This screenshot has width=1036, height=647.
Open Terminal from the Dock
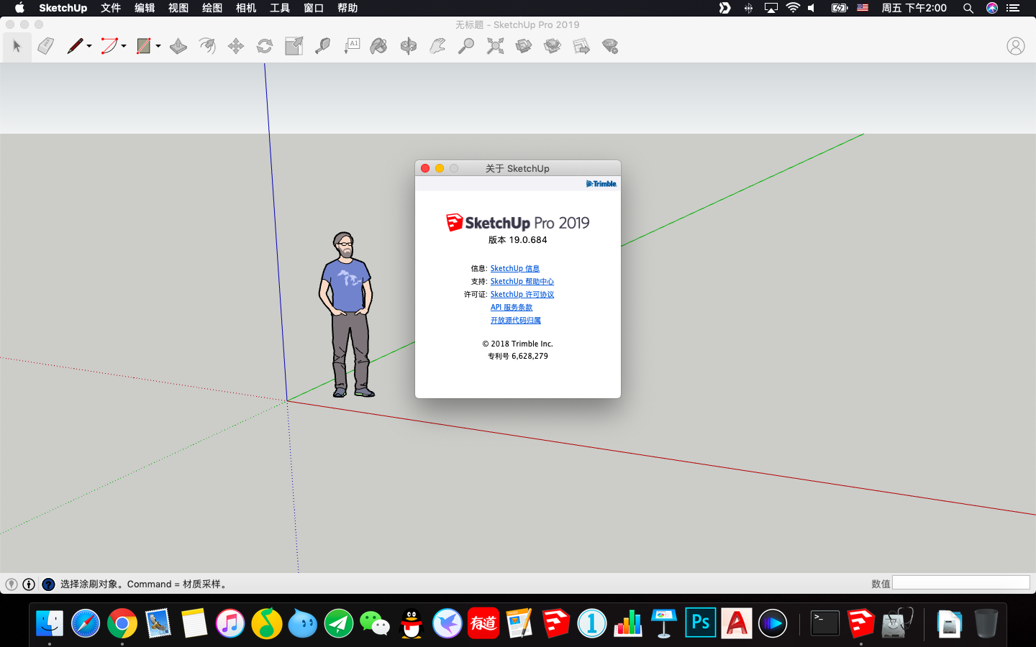(824, 623)
